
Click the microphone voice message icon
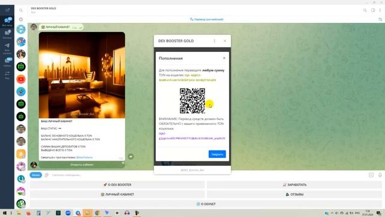[x=380, y=175]
